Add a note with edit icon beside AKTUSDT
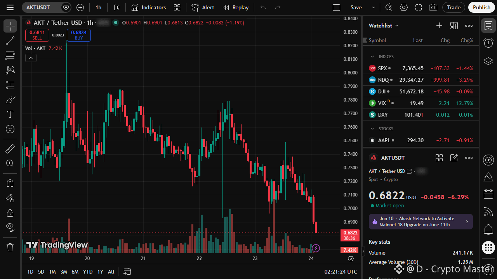Screen dimensions: 497x279 click(x=454, y=158)
